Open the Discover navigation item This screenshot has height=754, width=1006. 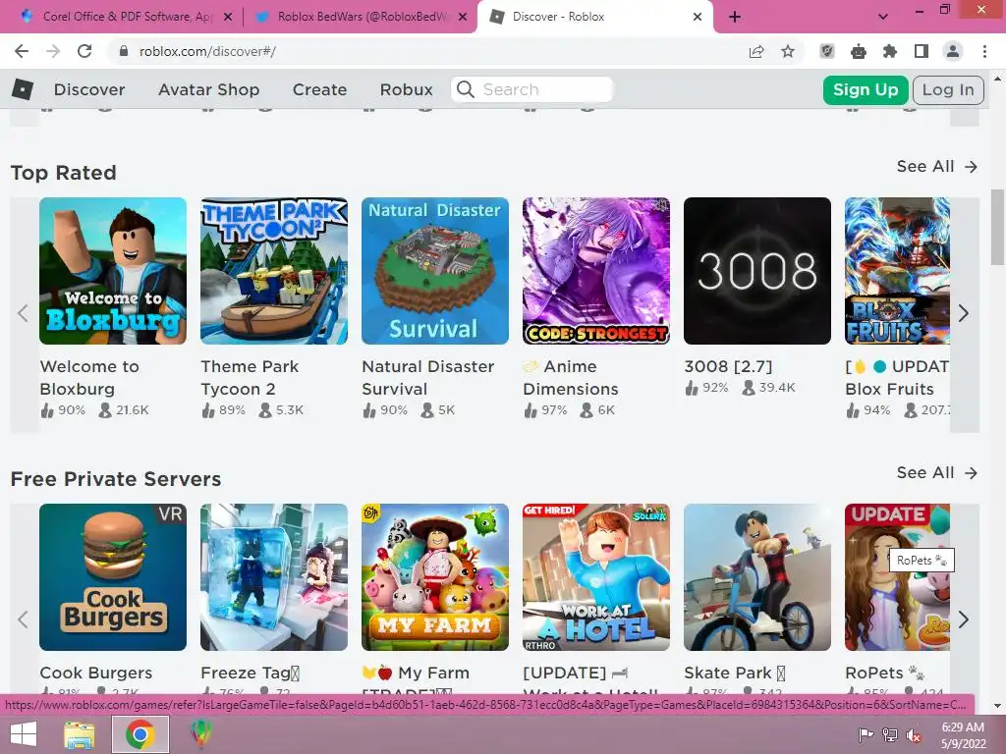coord(89,89)
